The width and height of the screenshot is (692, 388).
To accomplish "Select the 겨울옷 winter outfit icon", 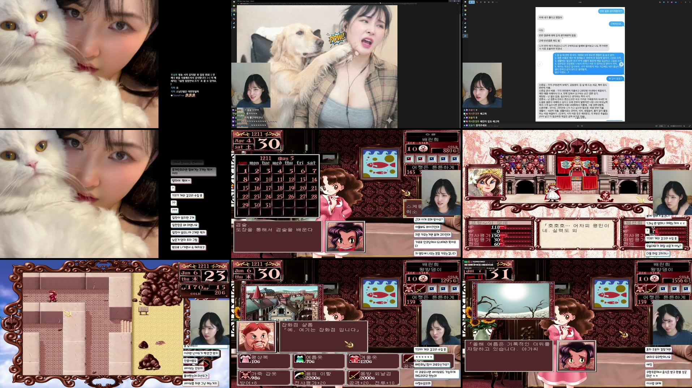I will [354, 359].
